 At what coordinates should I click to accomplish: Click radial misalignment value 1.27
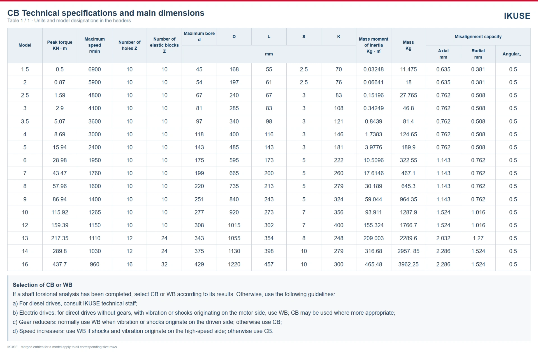(x=478, y=238)
